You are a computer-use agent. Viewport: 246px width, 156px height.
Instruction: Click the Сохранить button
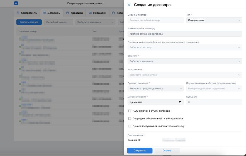pos(140,151)
